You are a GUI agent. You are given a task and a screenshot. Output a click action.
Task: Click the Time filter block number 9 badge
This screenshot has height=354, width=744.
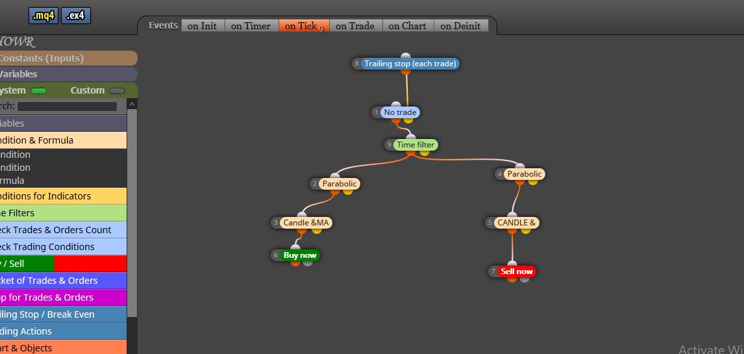coord(390,145)
